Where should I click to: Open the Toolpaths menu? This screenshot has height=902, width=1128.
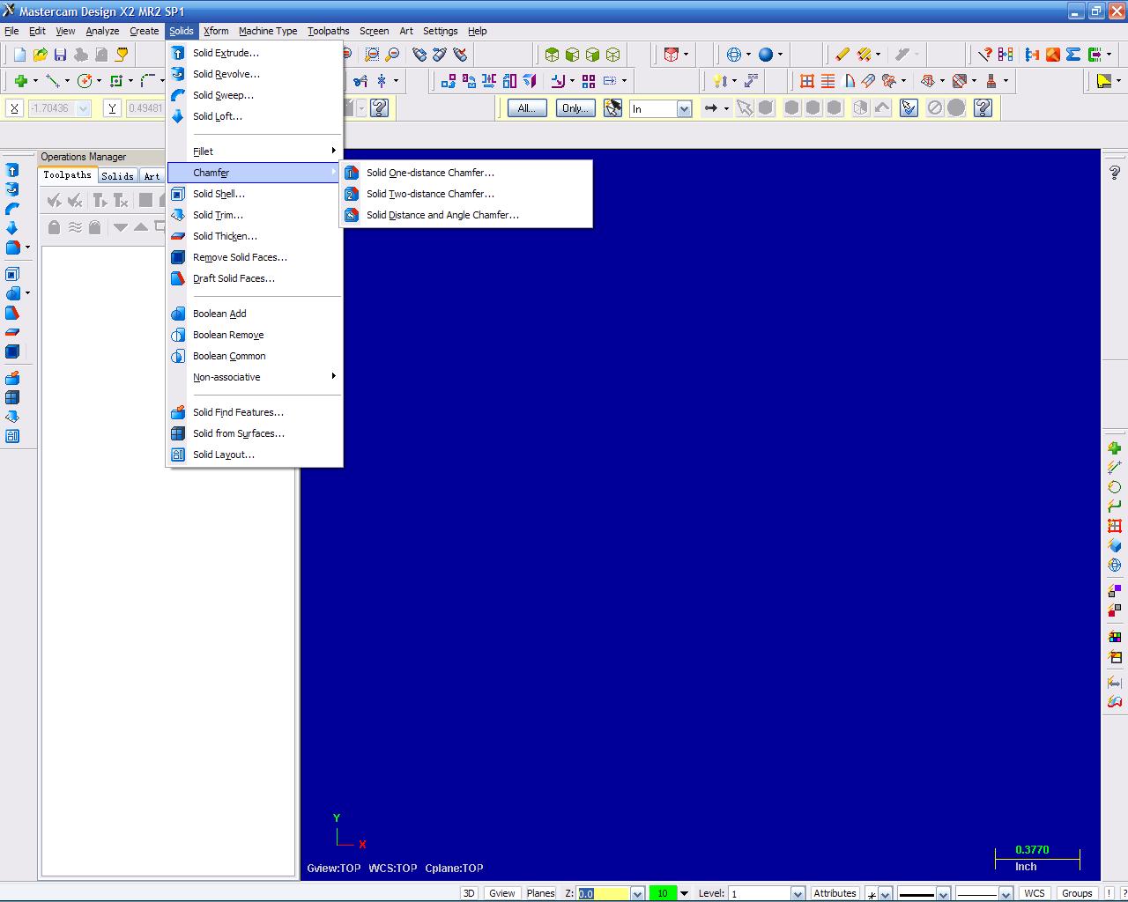328,31
